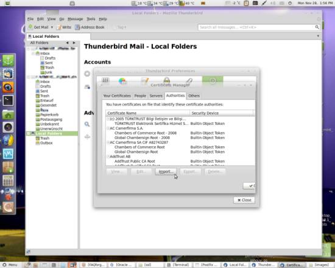Select the Unbekannt folder
335x268 pixels.
[49, 124]
